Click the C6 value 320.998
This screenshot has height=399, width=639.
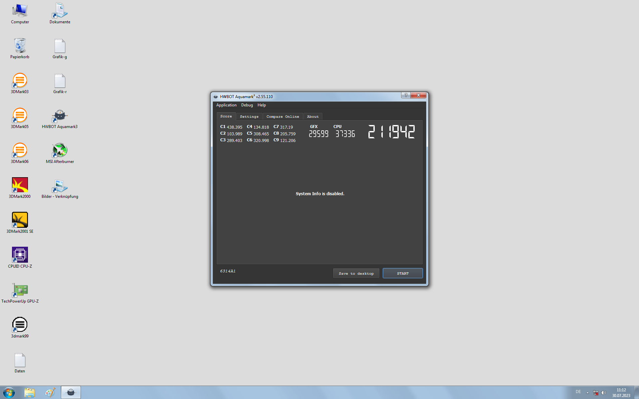[x=261, y=140]
